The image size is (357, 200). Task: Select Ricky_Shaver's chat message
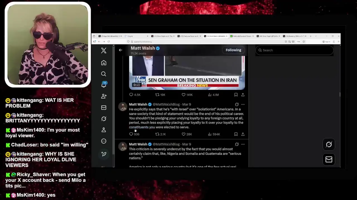[x=46, y=180]
